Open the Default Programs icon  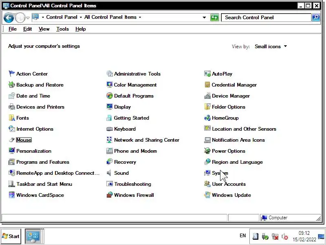(x=109, y=96)
